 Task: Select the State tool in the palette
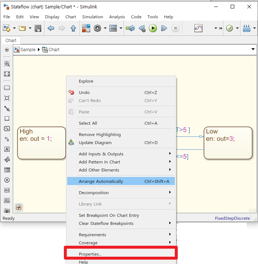point(7,88)
